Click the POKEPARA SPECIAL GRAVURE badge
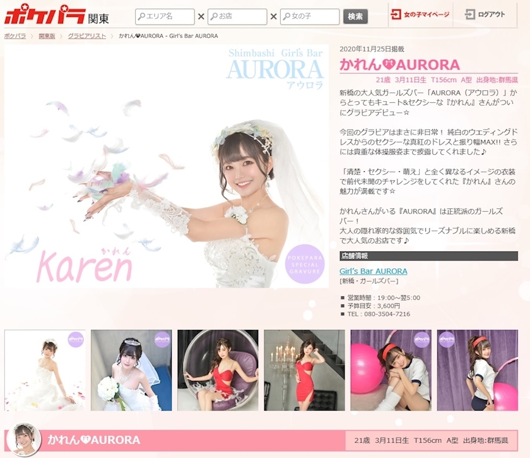The image size is (530, 458). pos(305,264)
